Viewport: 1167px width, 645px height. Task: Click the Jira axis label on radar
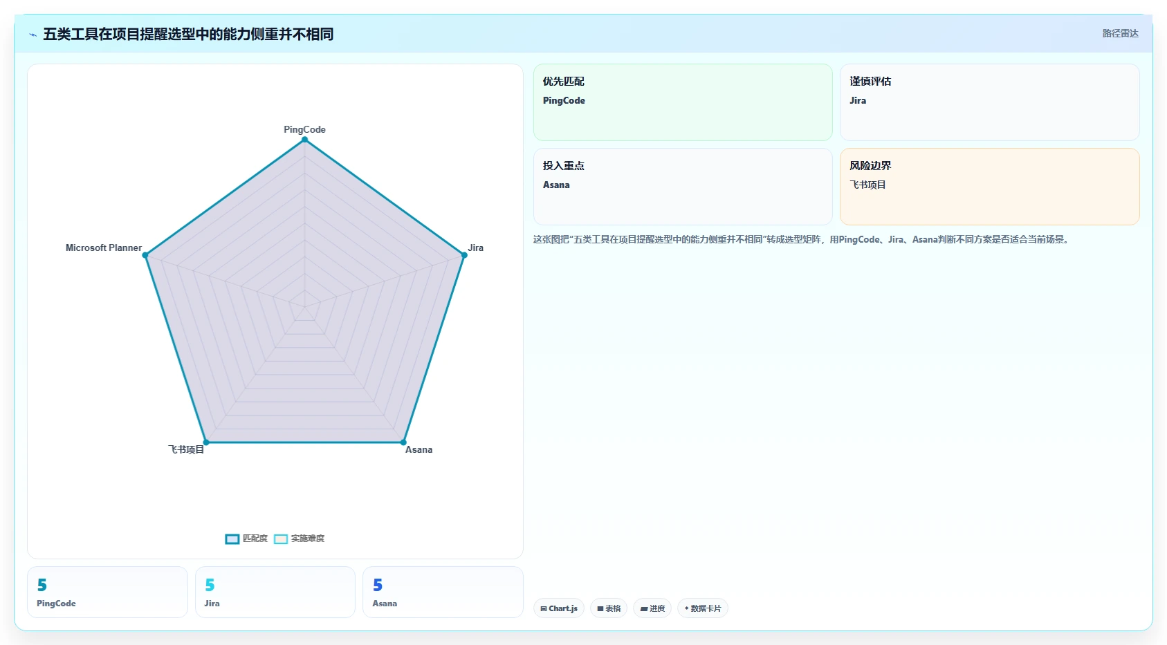[x=476, y=247]
